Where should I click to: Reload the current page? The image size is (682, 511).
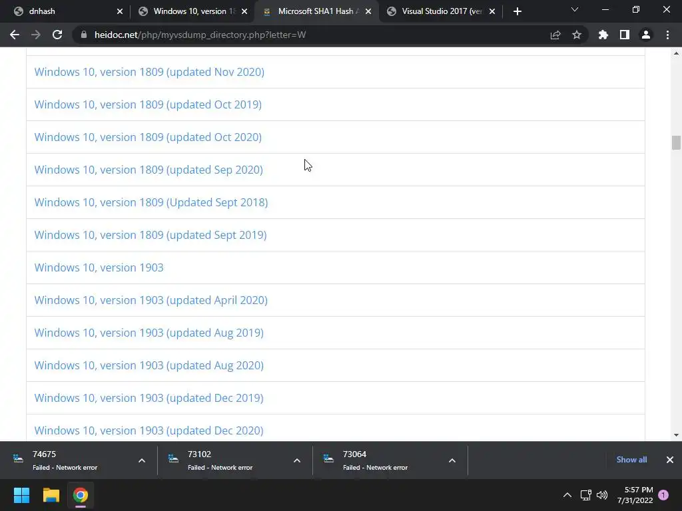(57, 35)
